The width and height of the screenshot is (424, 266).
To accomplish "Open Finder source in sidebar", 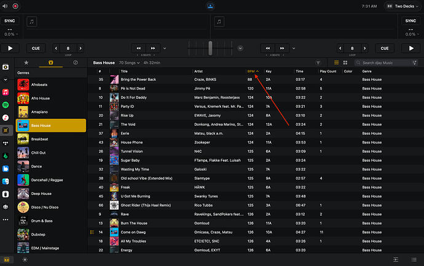I will tap(6, 181).
